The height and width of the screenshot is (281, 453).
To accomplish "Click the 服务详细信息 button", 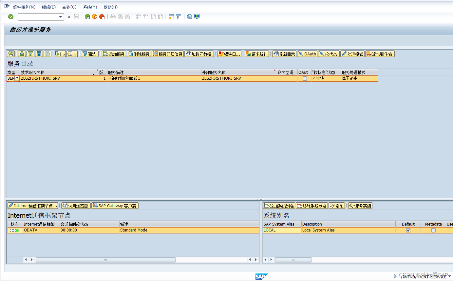I will (167, 54).
